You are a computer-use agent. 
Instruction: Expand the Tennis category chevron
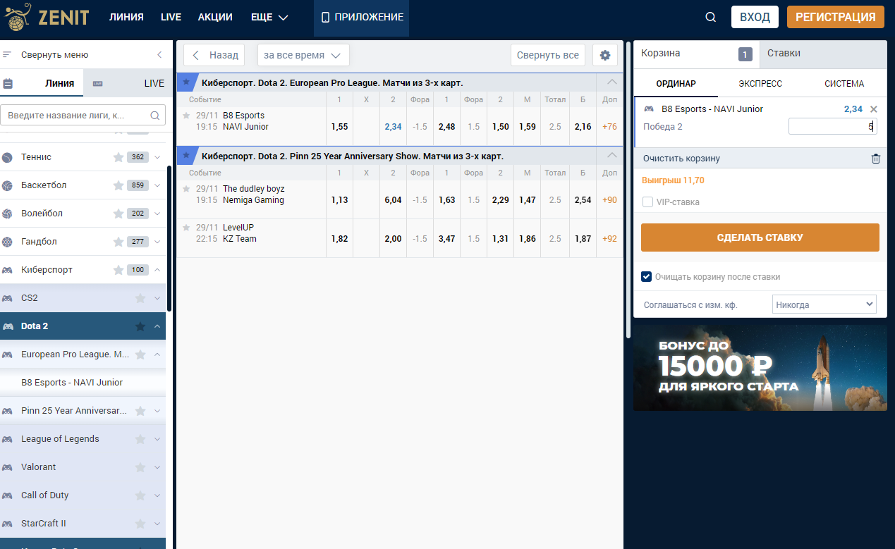(x=157, y=157)
